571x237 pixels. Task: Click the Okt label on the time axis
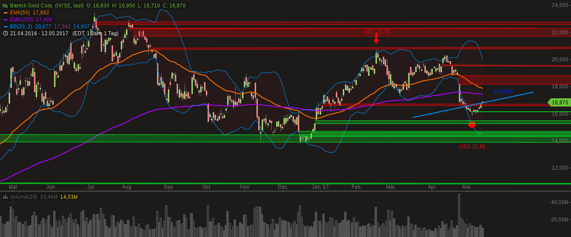tap(207, 187)
